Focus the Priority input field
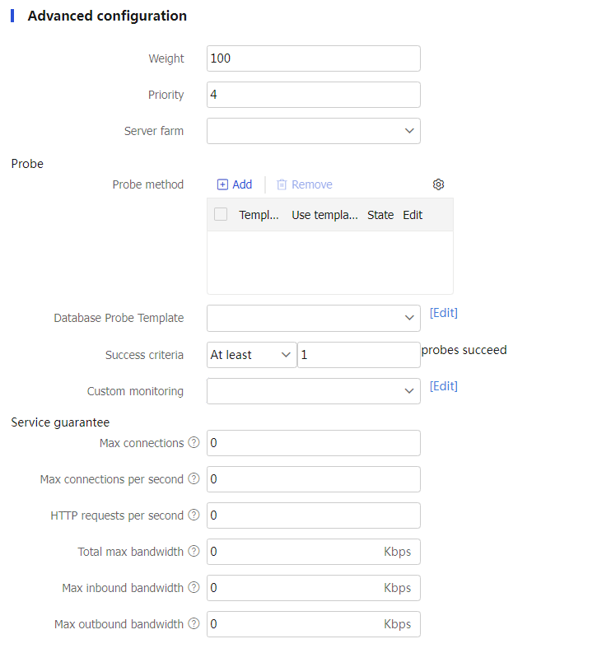 [x=313, y=95]
